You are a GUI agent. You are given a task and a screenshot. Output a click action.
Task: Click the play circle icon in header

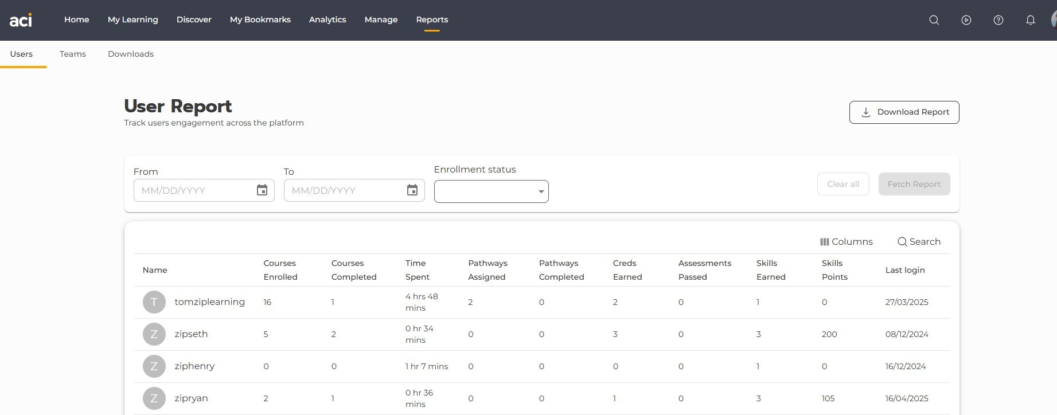point(966,20)
